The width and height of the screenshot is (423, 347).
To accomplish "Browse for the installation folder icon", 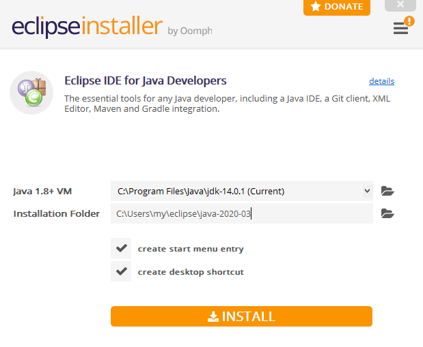I will coord(387,213).
